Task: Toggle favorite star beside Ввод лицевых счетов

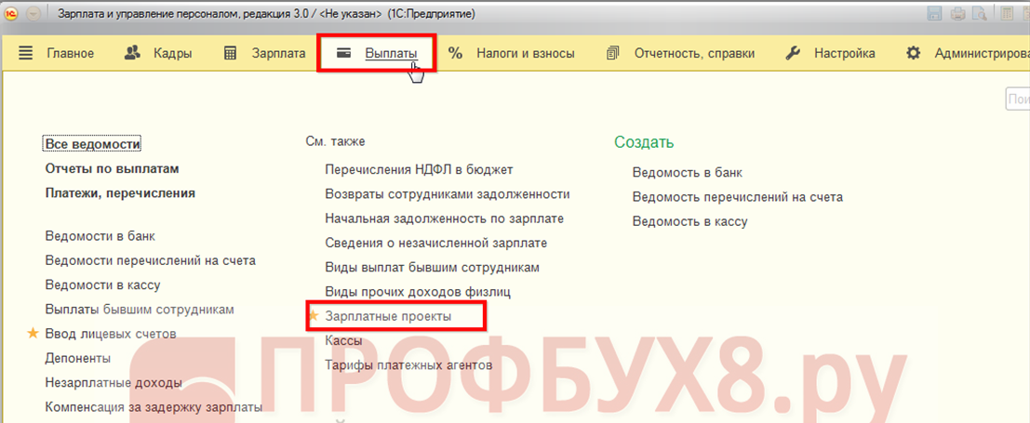Action: click(x=33, y=334)
